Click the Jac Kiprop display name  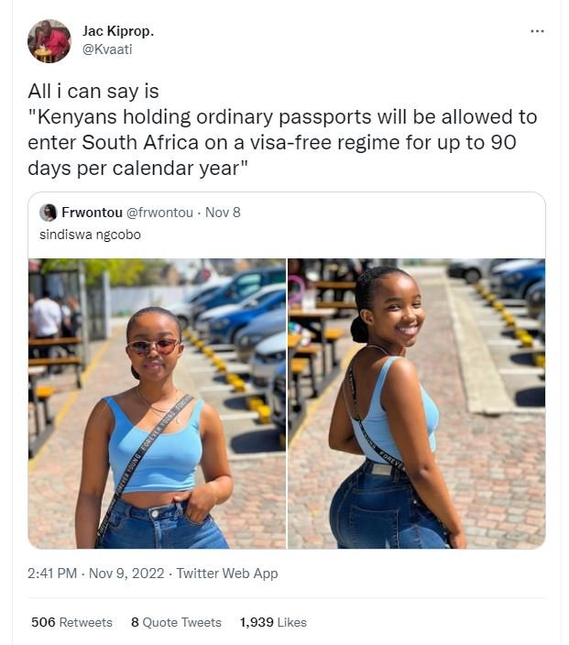pos(118,31)
